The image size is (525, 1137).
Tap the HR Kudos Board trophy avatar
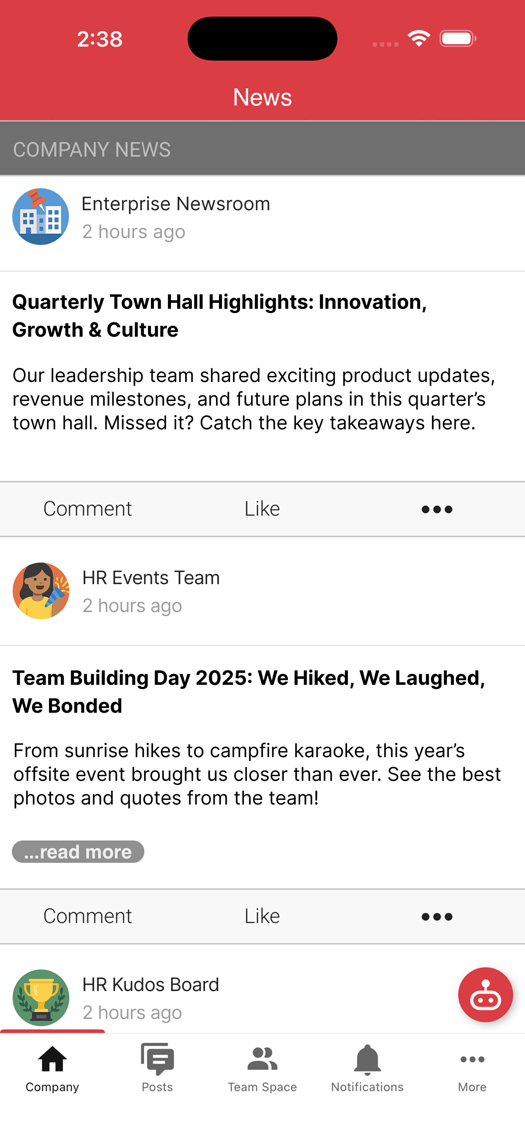coord(41,997)
